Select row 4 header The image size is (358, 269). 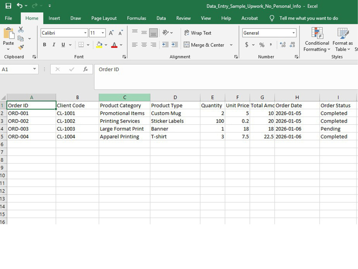(3, 129)
